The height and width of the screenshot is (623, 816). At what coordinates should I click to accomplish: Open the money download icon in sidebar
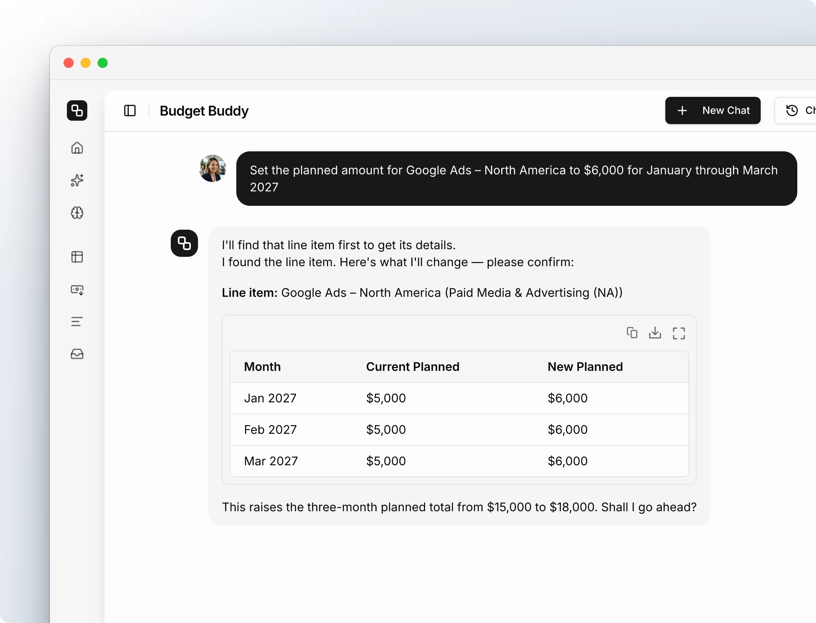tap(77, 290)
